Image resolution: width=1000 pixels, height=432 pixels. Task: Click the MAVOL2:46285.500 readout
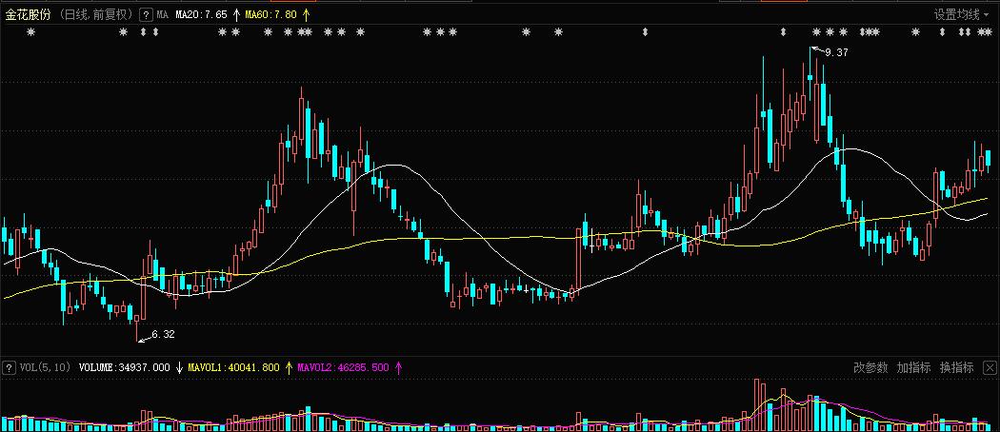pyautogui.click(x=343, y=367)
